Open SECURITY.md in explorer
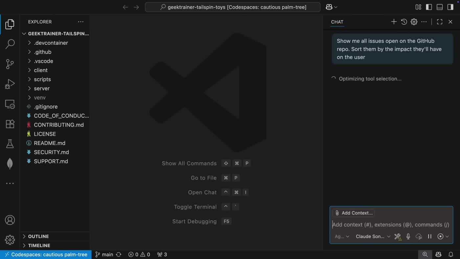The image size is (460, 259). pos(55,152)
